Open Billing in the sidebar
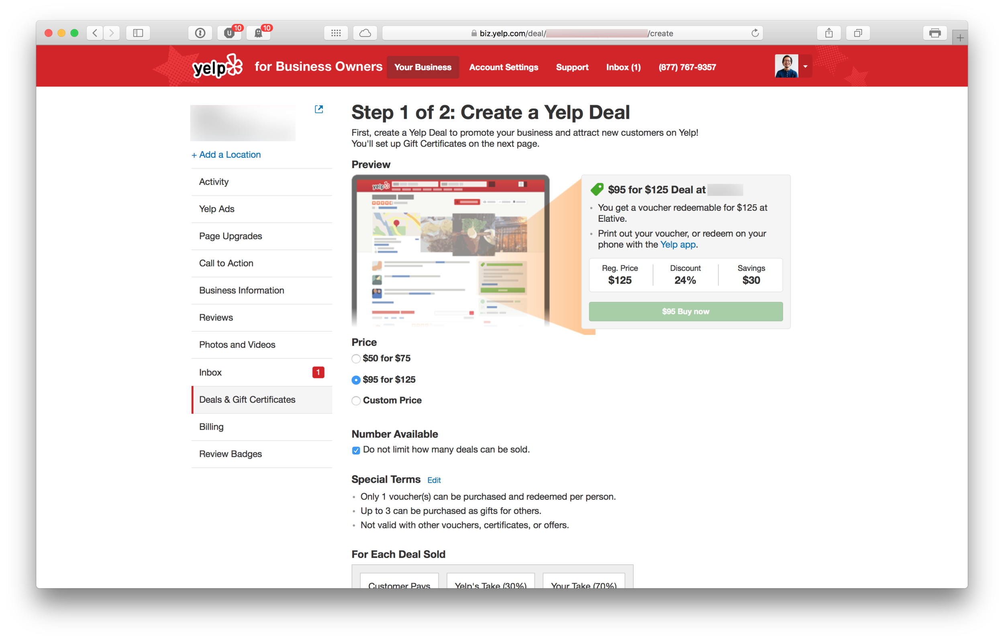Screen dimensions: 1004x640 262,427
